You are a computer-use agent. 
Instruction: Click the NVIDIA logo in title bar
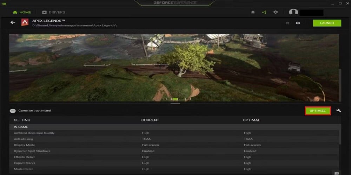[x=4, y=3]
